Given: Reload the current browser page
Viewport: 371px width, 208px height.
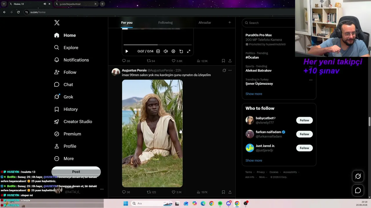Looking at the screenshot, I should 18,12.
